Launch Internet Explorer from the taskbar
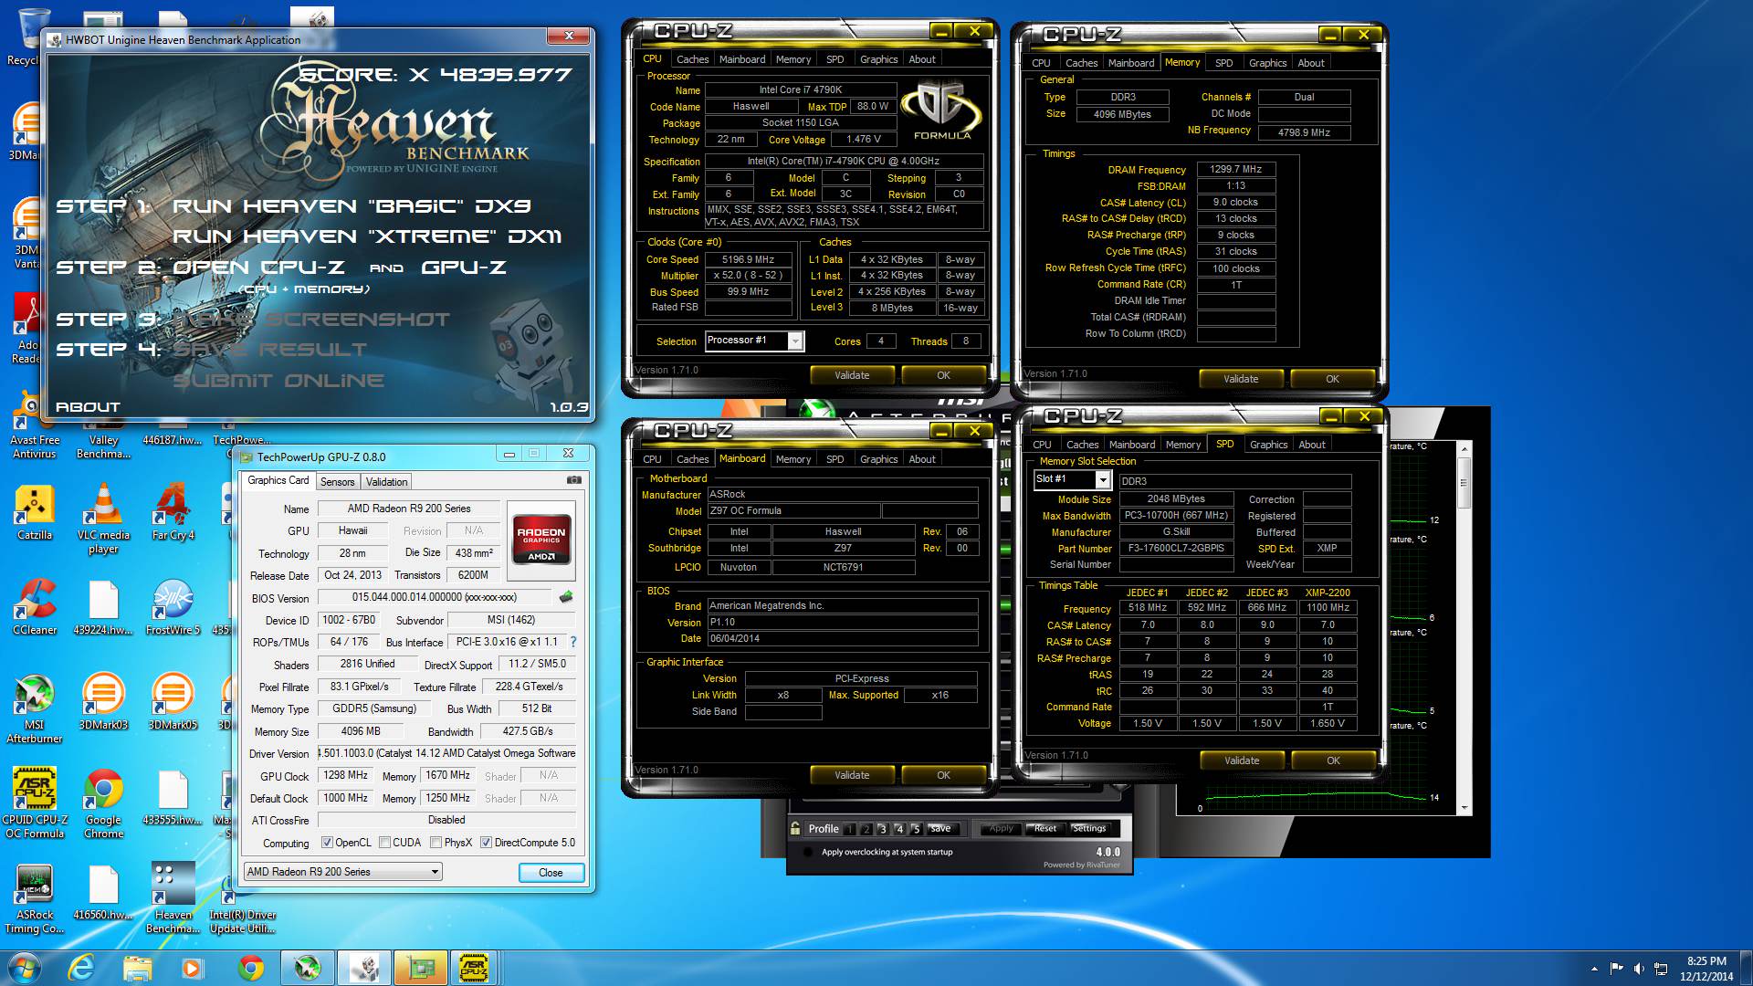The height and width of the screenshot is (986, 1753). 81,968
